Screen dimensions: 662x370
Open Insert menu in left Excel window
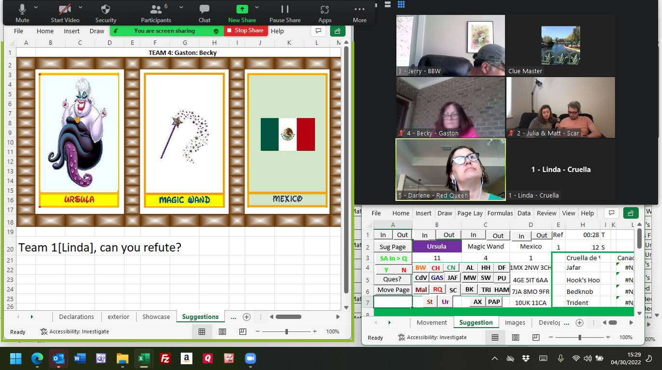(72, 31)
